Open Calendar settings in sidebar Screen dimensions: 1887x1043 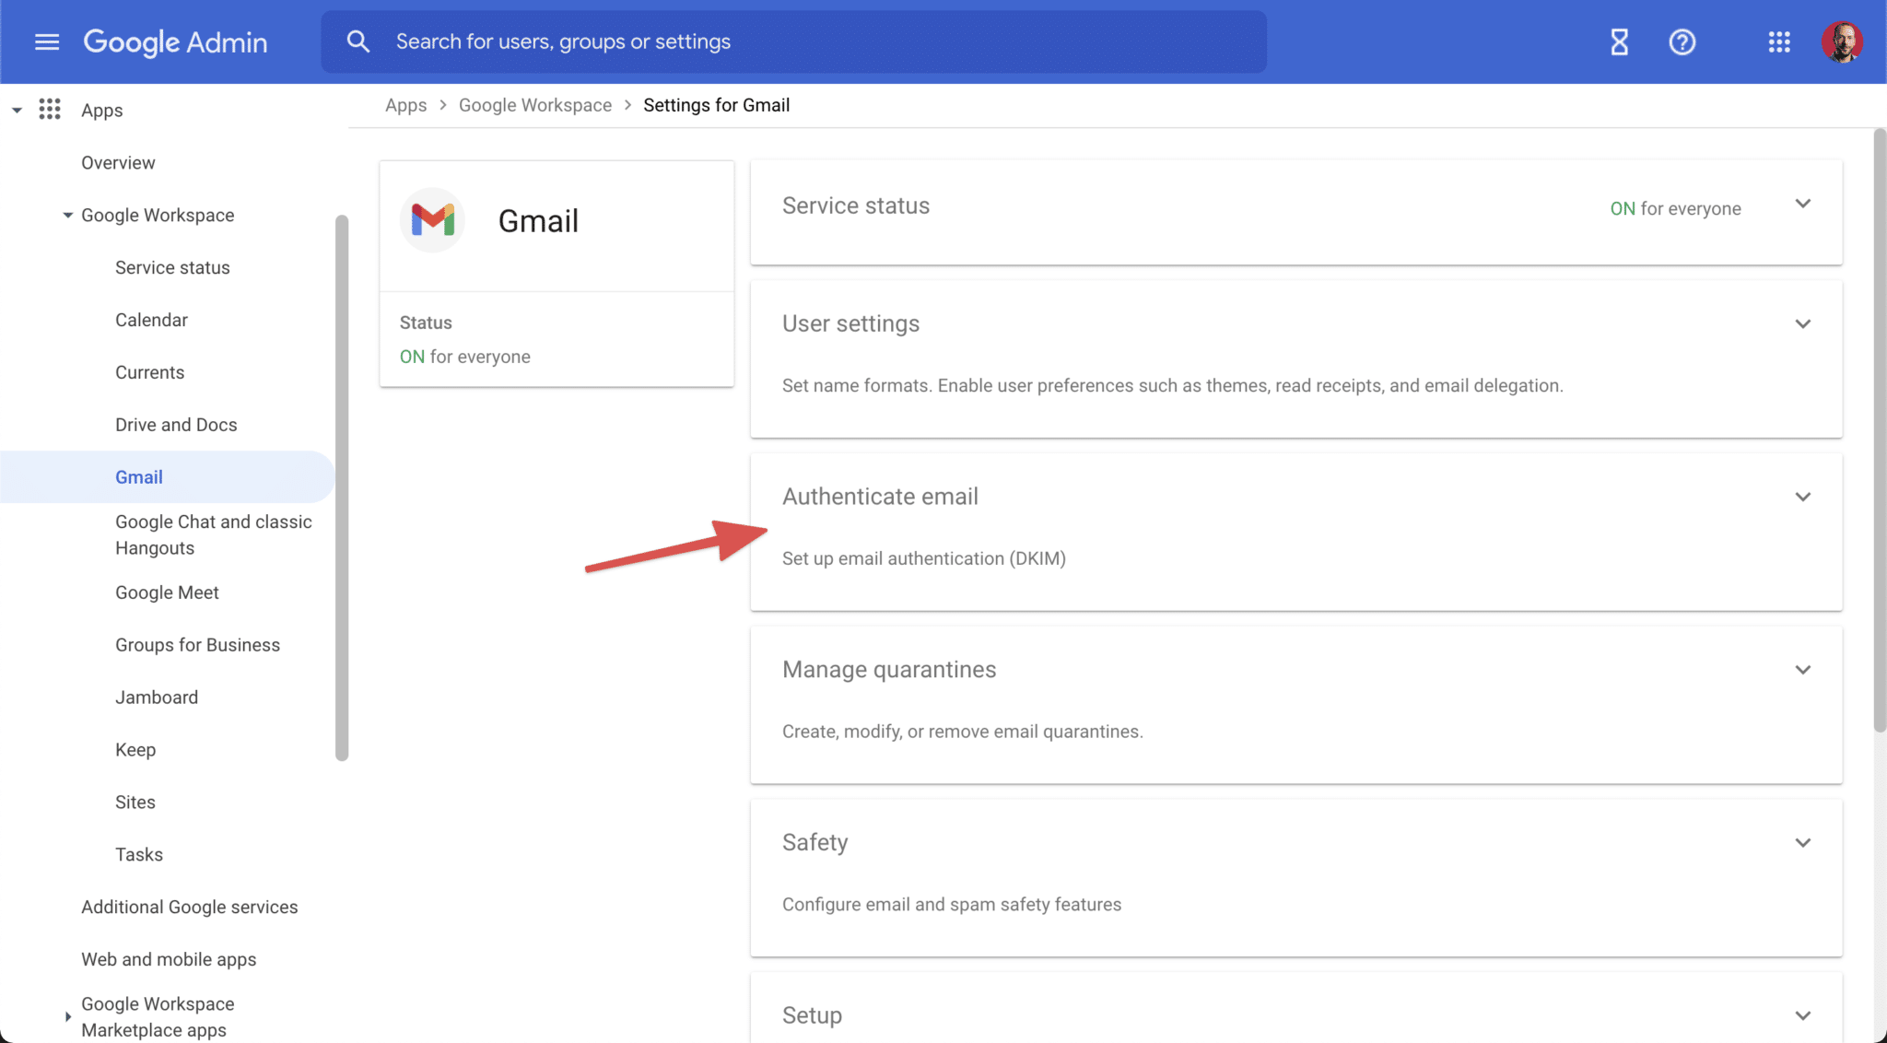point(151,320)
